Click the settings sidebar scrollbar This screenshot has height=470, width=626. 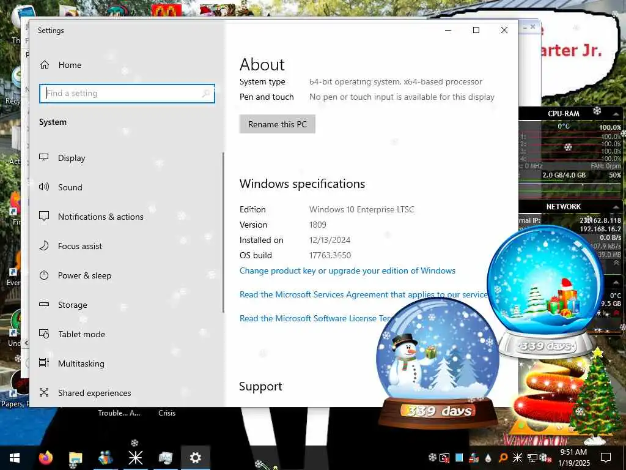click(223, 232)
